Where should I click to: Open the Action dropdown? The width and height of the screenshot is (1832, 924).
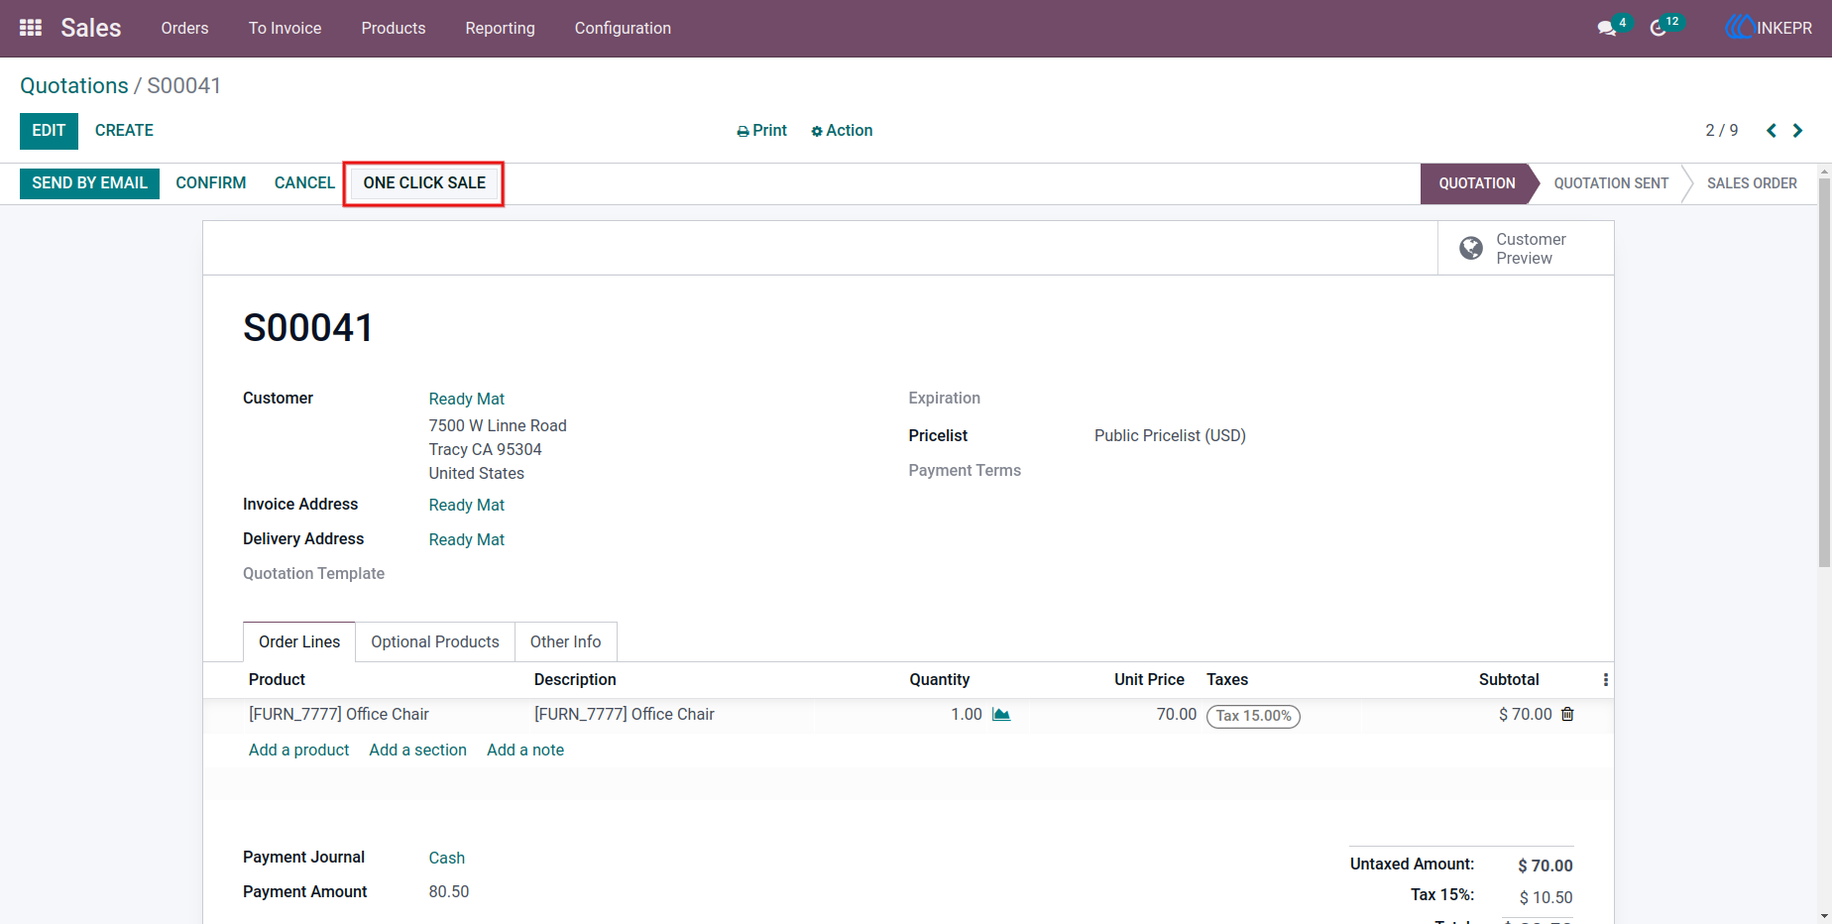[842, 131]
